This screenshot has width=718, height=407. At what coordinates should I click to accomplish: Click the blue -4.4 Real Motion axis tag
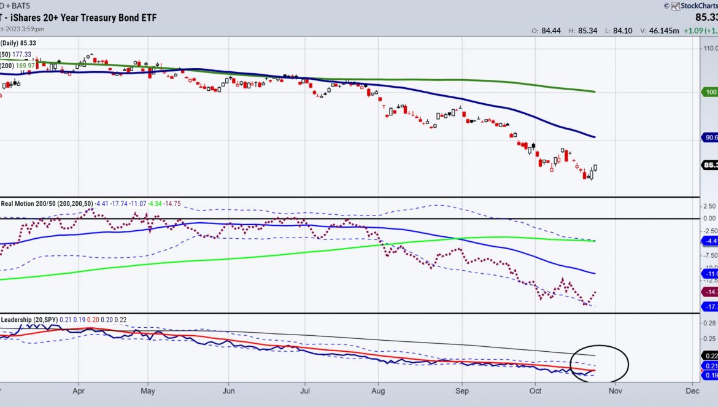[x=710, y=241]
